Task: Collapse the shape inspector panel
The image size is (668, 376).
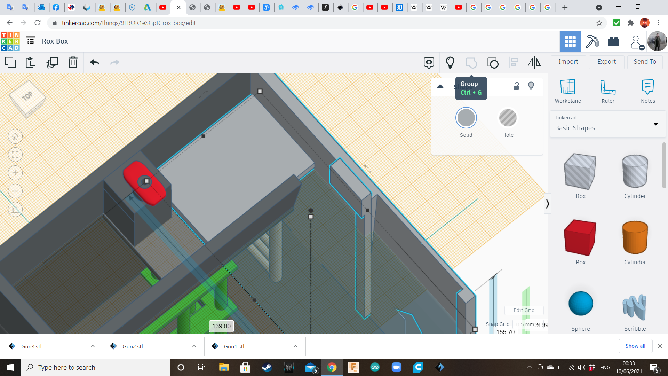Action: tap(440, 86)
